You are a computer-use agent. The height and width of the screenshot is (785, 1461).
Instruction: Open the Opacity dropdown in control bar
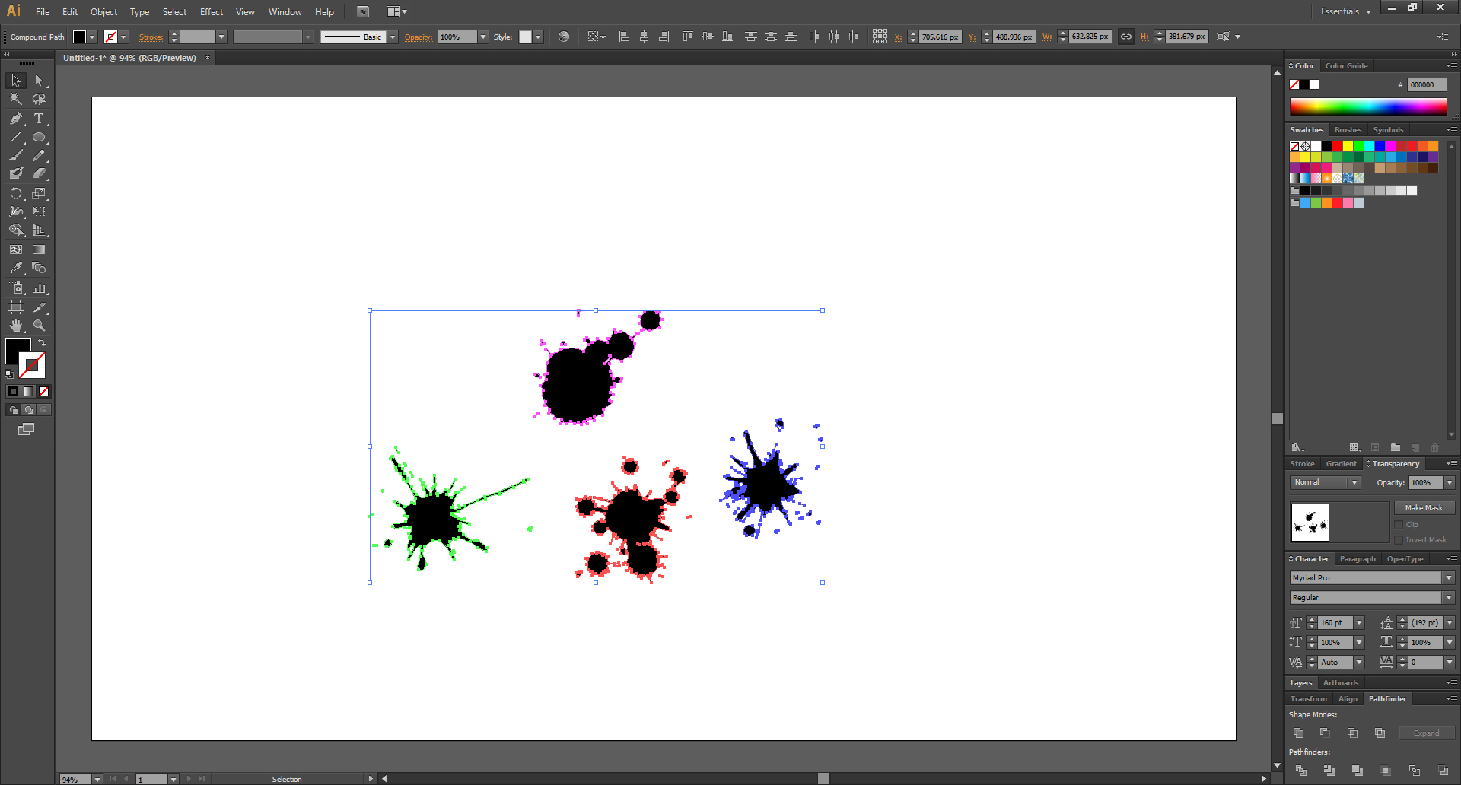click(x=482, y=37)
